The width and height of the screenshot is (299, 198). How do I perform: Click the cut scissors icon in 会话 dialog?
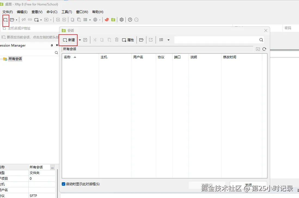point(95,40)
